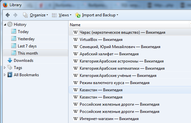This screenshot has height=123, width=191.
Task: Go forward with the right arrow button
Action: [x=15, y=15]
